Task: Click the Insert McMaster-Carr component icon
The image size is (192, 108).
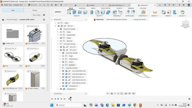Action: 174,12
